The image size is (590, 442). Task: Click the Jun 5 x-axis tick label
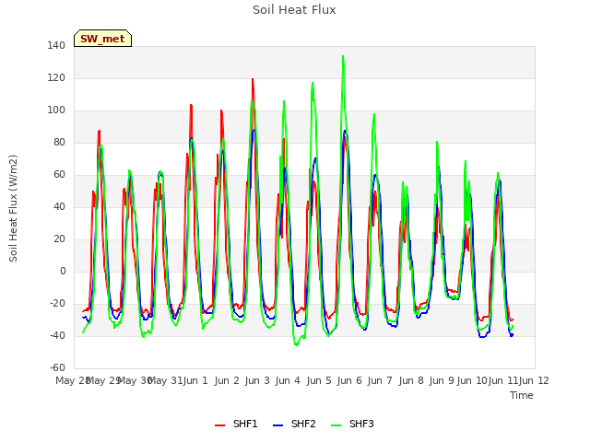pos(319,380)
